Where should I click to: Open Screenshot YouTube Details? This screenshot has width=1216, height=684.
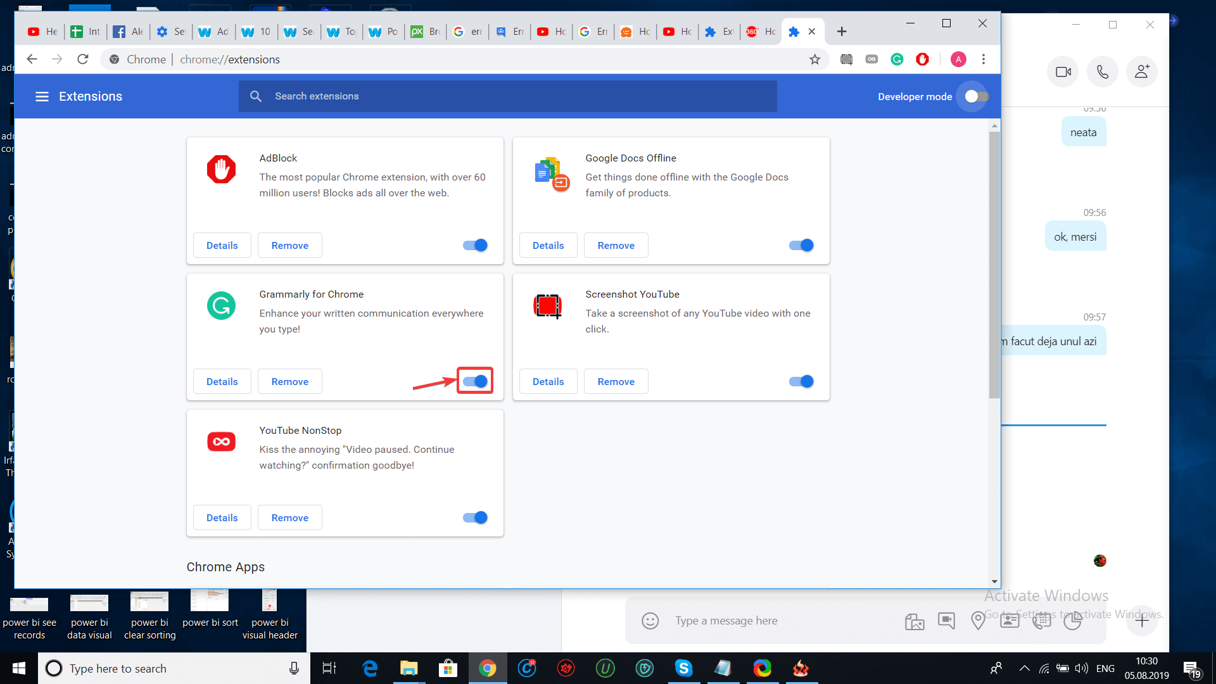548,381
